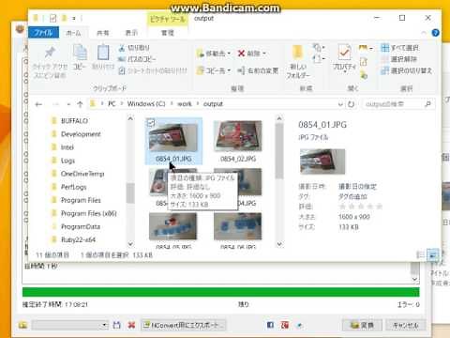Set star rating in details pane
450x338 pixels.
click(x=361, y=207)
